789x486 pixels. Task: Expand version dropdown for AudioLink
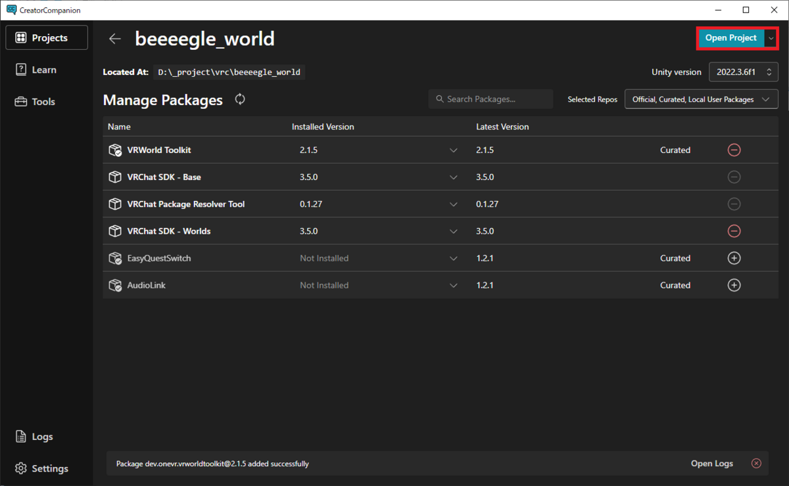point(453,285)
